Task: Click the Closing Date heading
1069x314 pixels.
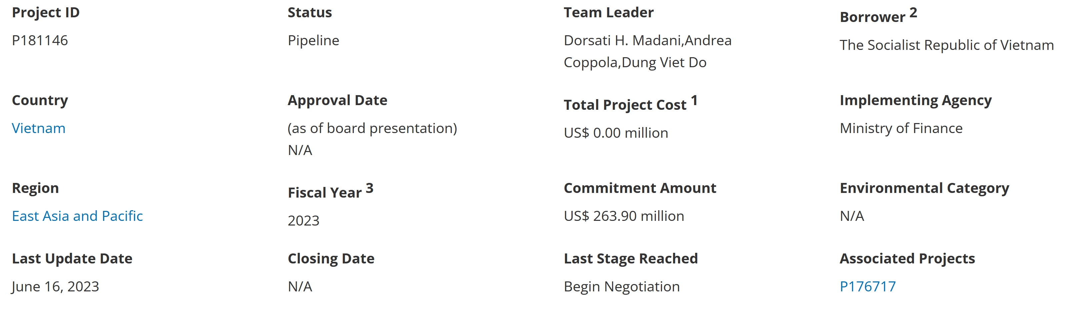Action: pyautogui.click(x=331, y=258)
